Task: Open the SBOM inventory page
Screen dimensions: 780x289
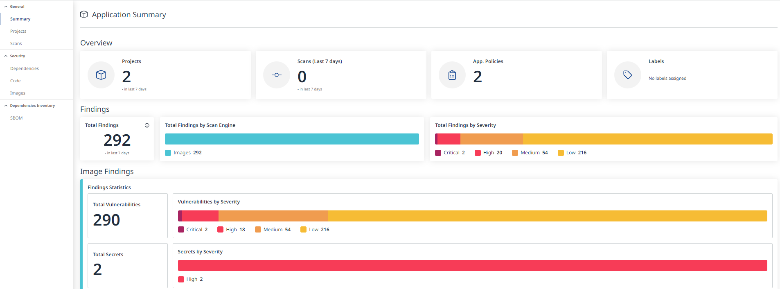Action: coord(16,118)
